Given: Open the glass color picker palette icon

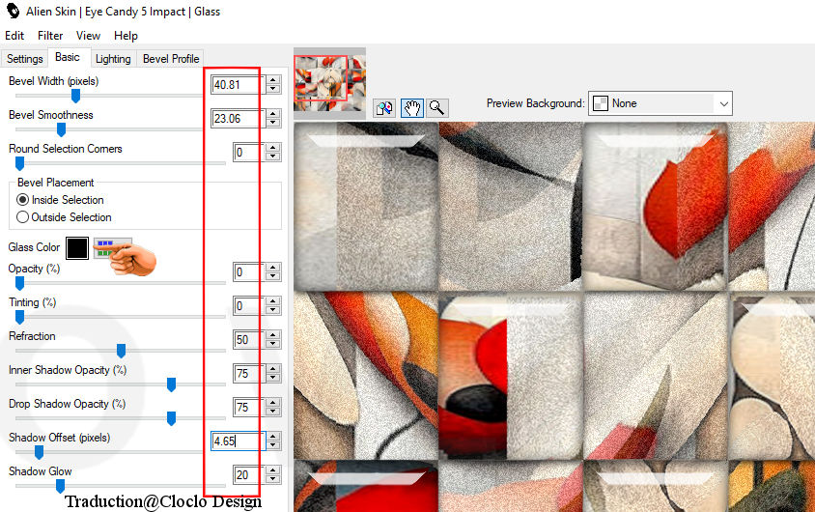Looking at the screenshot, I should [x=112, y=248].
